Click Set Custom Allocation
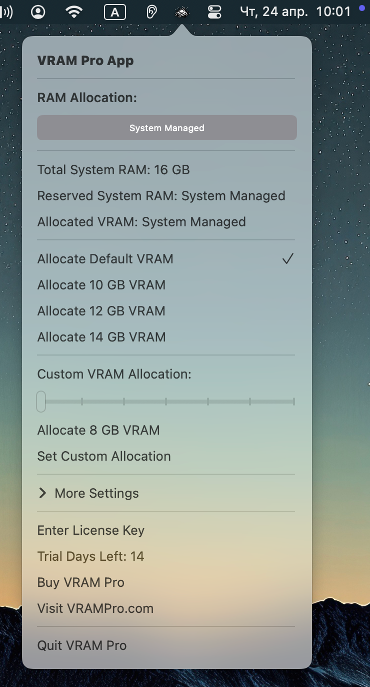The height and width of the screenshot is (687, 370). click(166, 456)
